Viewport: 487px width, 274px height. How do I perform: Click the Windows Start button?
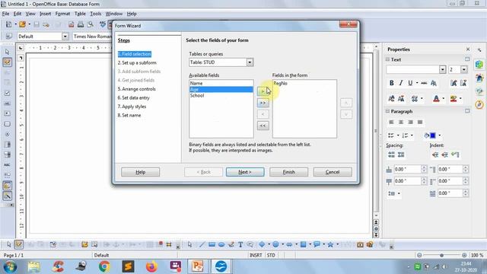(10, 266)
